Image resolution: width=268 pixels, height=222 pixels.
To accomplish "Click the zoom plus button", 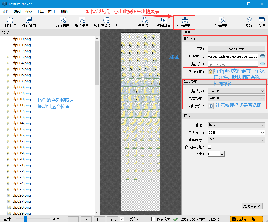I will (86, 219).
